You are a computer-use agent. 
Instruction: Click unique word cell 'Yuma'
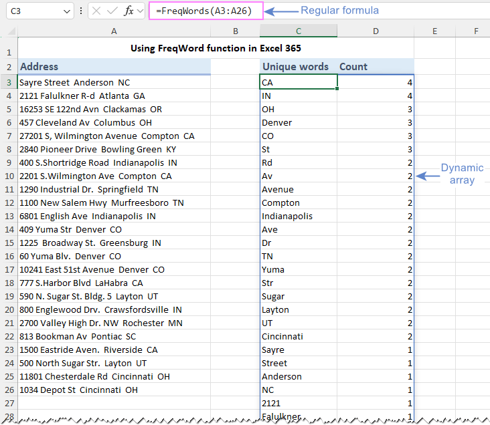click(299, 269)
